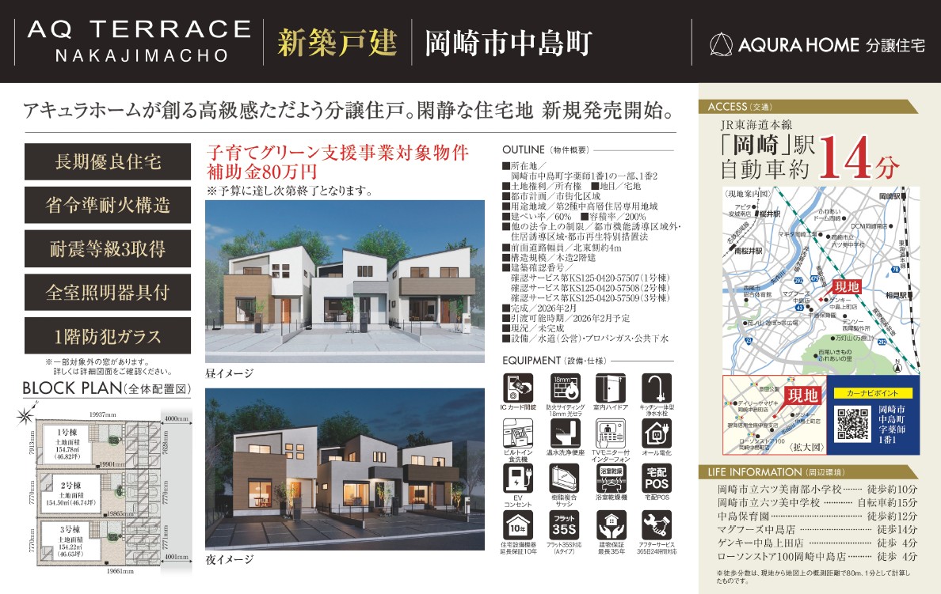Select the ICカード開錠 equipment icon
Viewport: 941px width, 594px height.
[516, 387]
